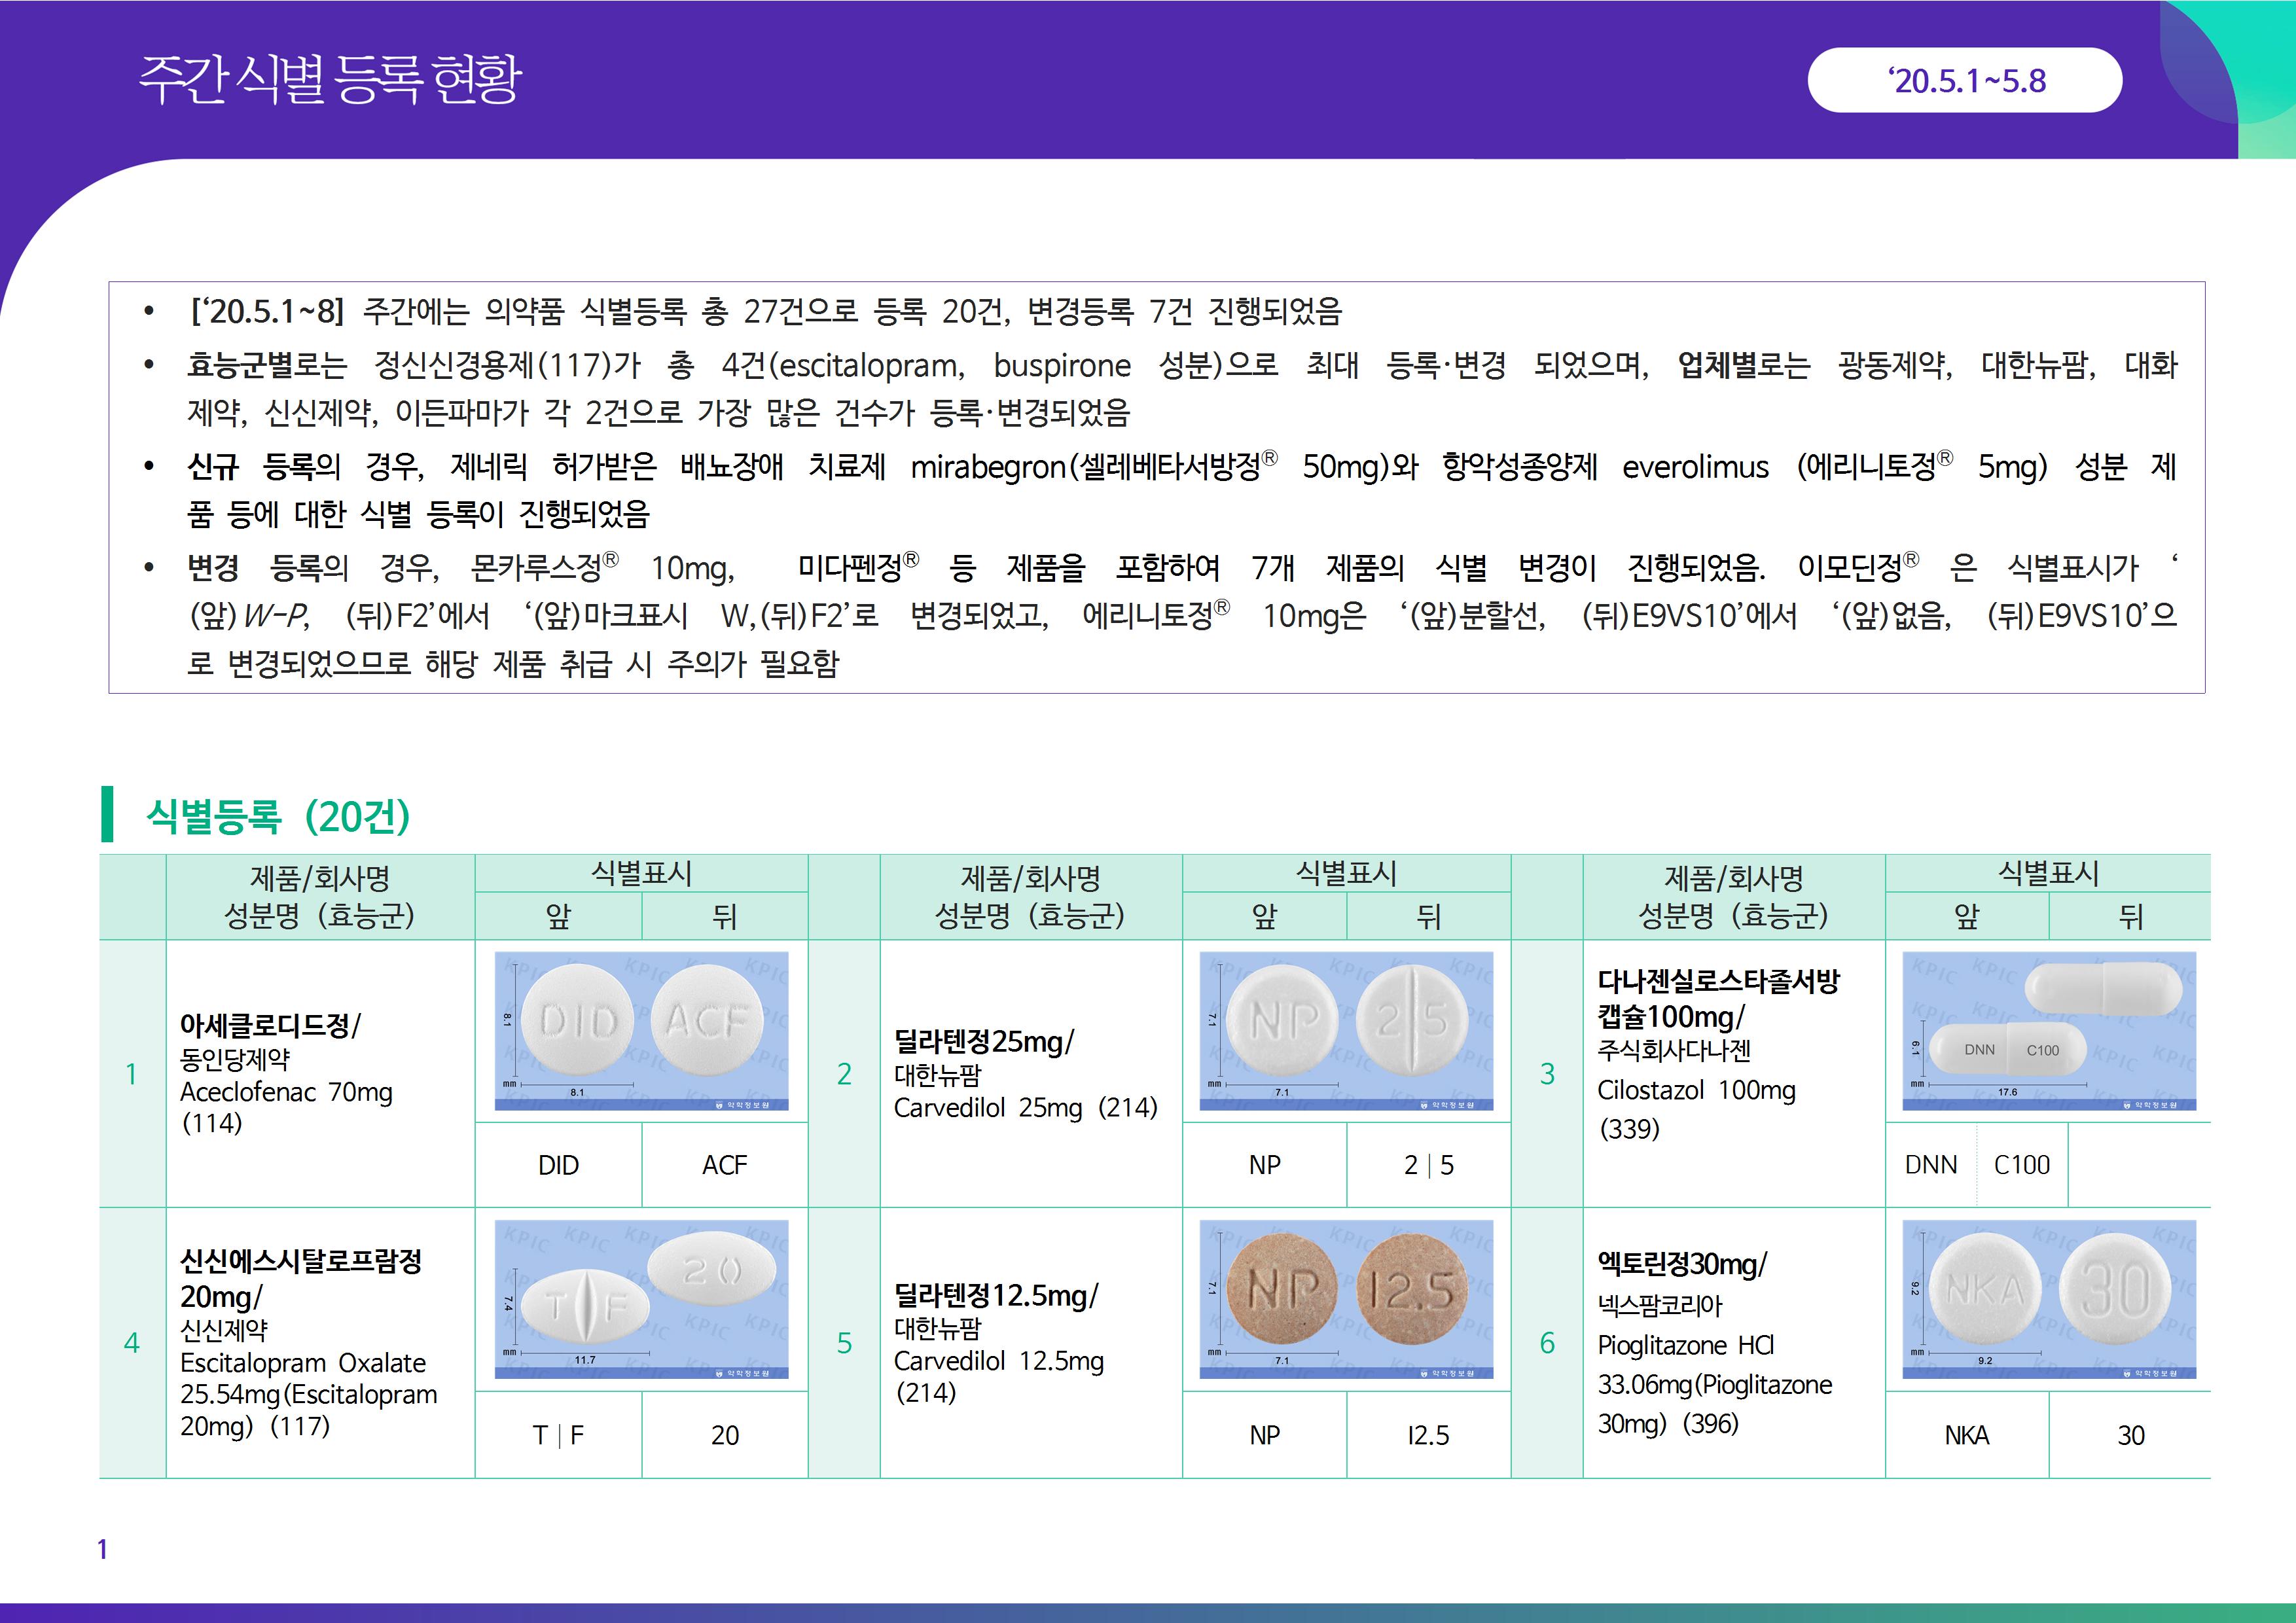Click the T|F escitalopram tablet image

[x=641, y=1299]
